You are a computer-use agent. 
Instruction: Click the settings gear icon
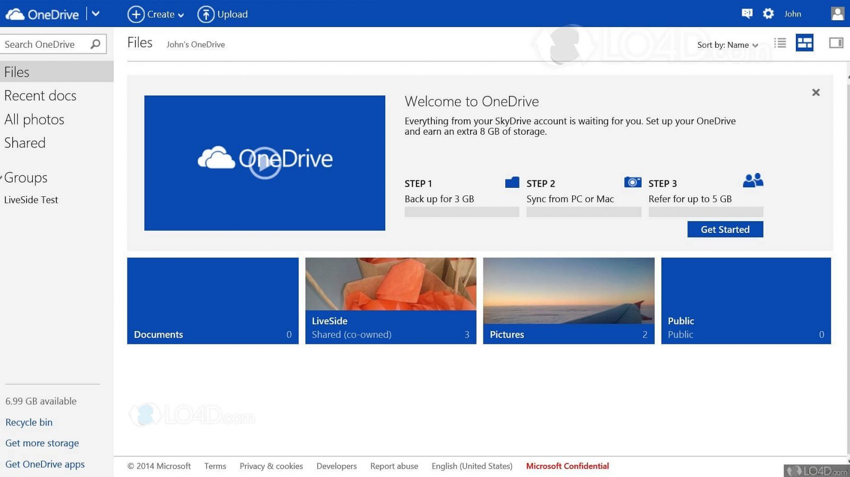pos(768,14)
